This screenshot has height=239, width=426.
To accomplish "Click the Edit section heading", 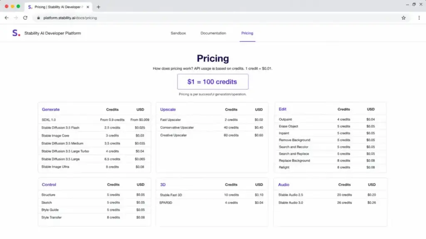I will pos(282,109).
